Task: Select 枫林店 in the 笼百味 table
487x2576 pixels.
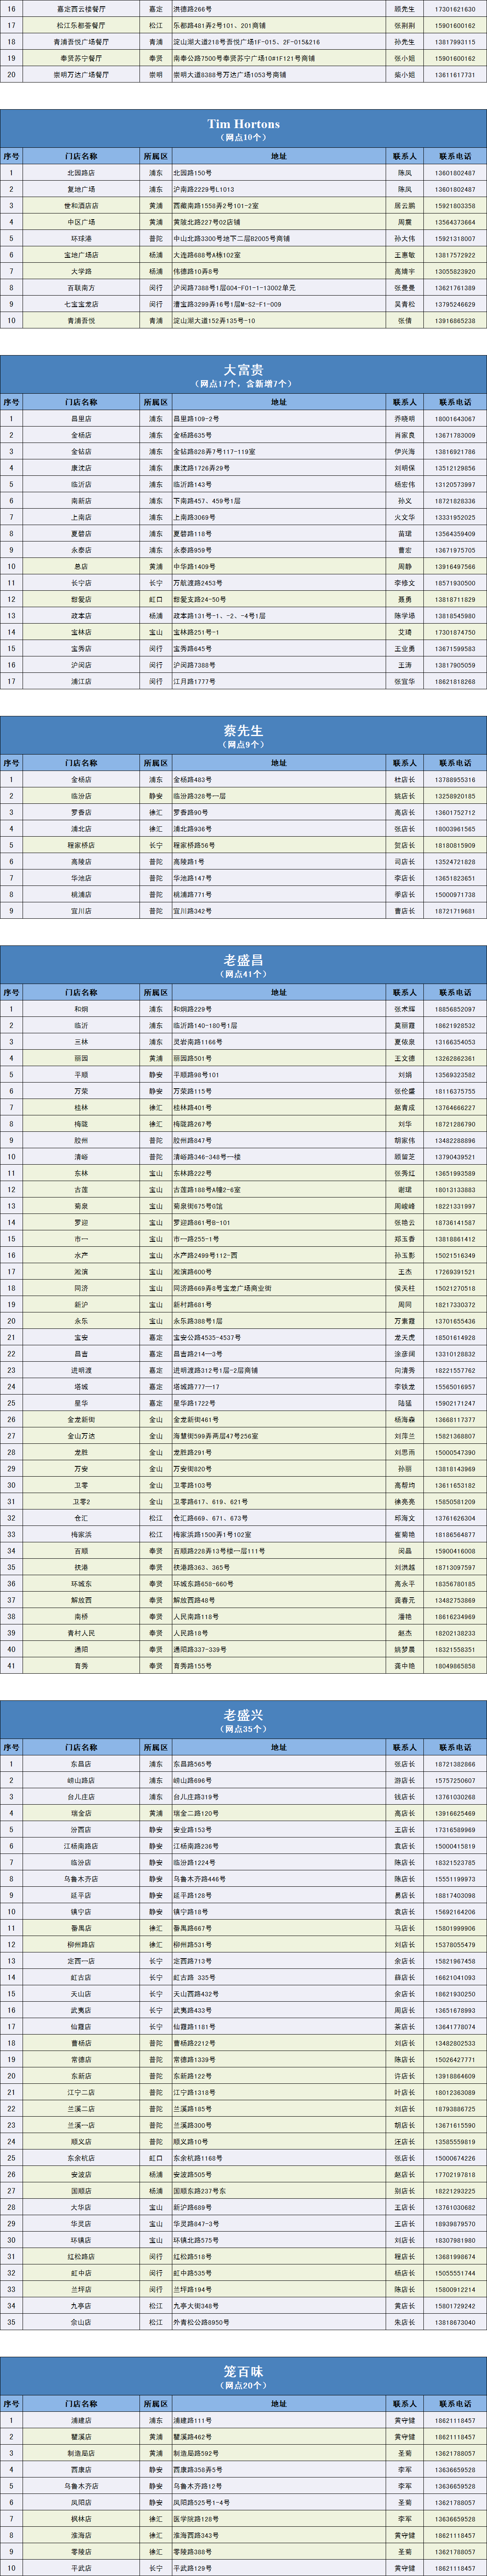Action: coord(81,2518)
